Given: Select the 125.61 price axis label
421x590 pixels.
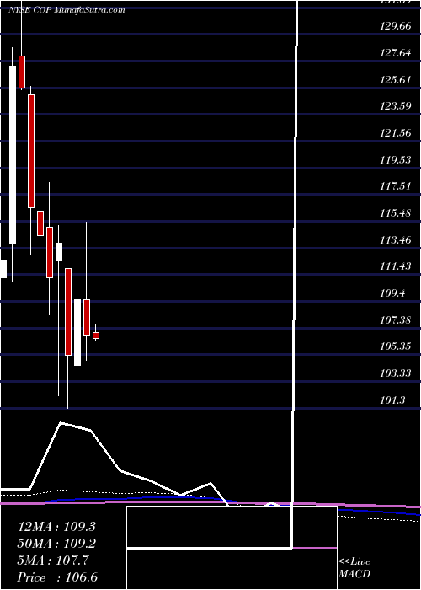Looking at the screenshot, I should [x=396, y=80].
